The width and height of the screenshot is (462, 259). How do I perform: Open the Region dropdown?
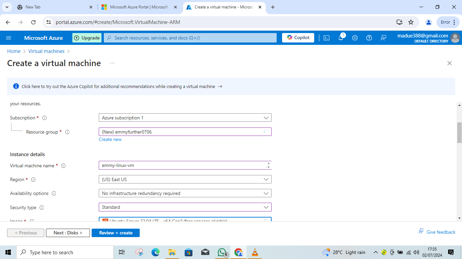coord(185,179)
